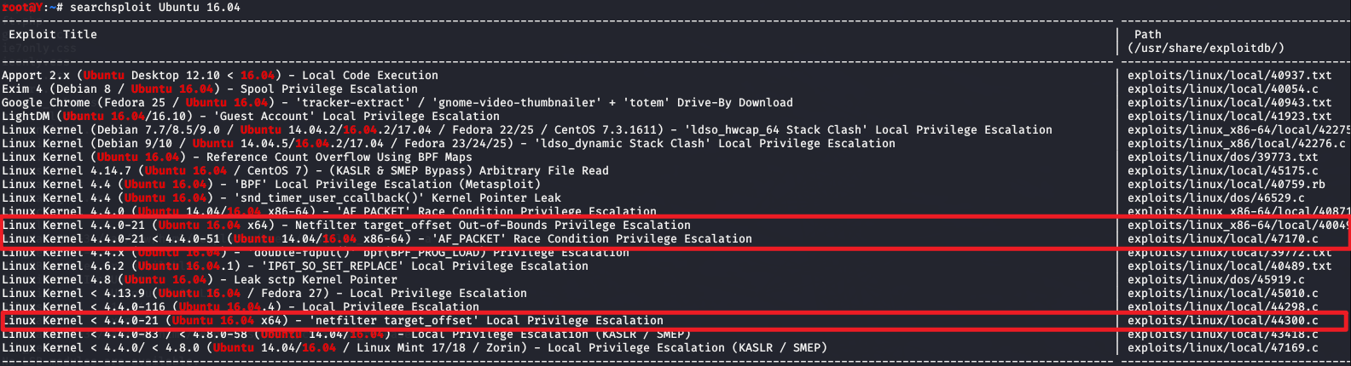The width and height of the screenshot is (1351, 366).
Task: Click path exploits/linux/local/40937.txt
Action: [x=1230, y=76]
